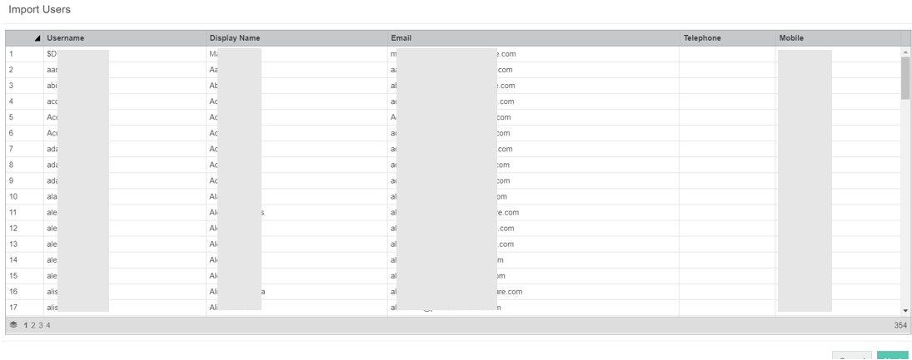Click the Telephone cell of row 5

click(727, 117)
